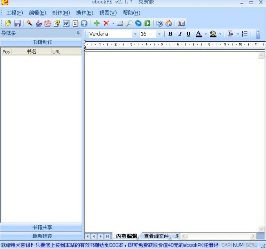Toggle bold text formatting

[x=170, y=34]
